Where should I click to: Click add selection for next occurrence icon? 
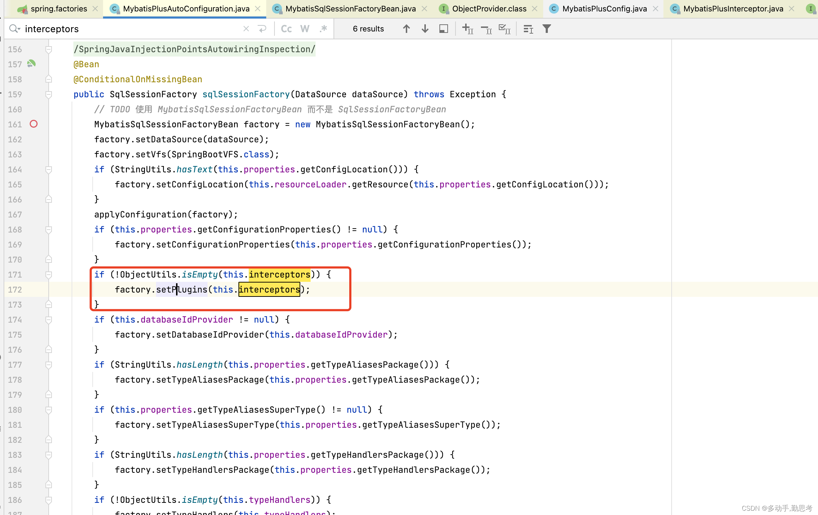467,29
